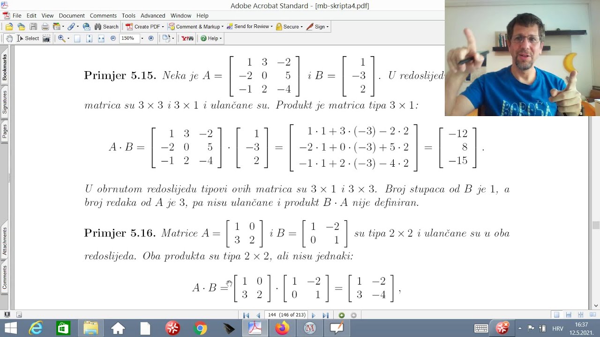Image resolution: width=600 pixels, height=337 pixels.
Task: Click the zoom out minus button
Action: point(113,38)
